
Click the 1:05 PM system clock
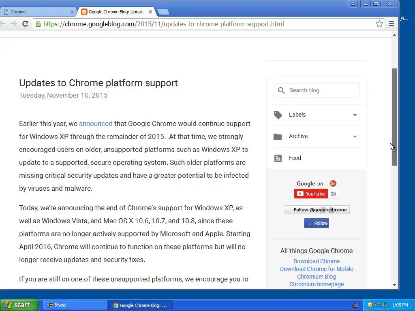pos(400,305)
